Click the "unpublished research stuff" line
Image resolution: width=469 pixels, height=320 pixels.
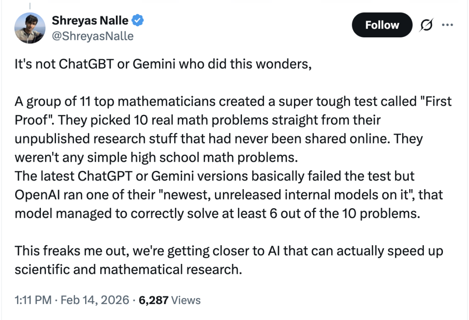[130, 139]
